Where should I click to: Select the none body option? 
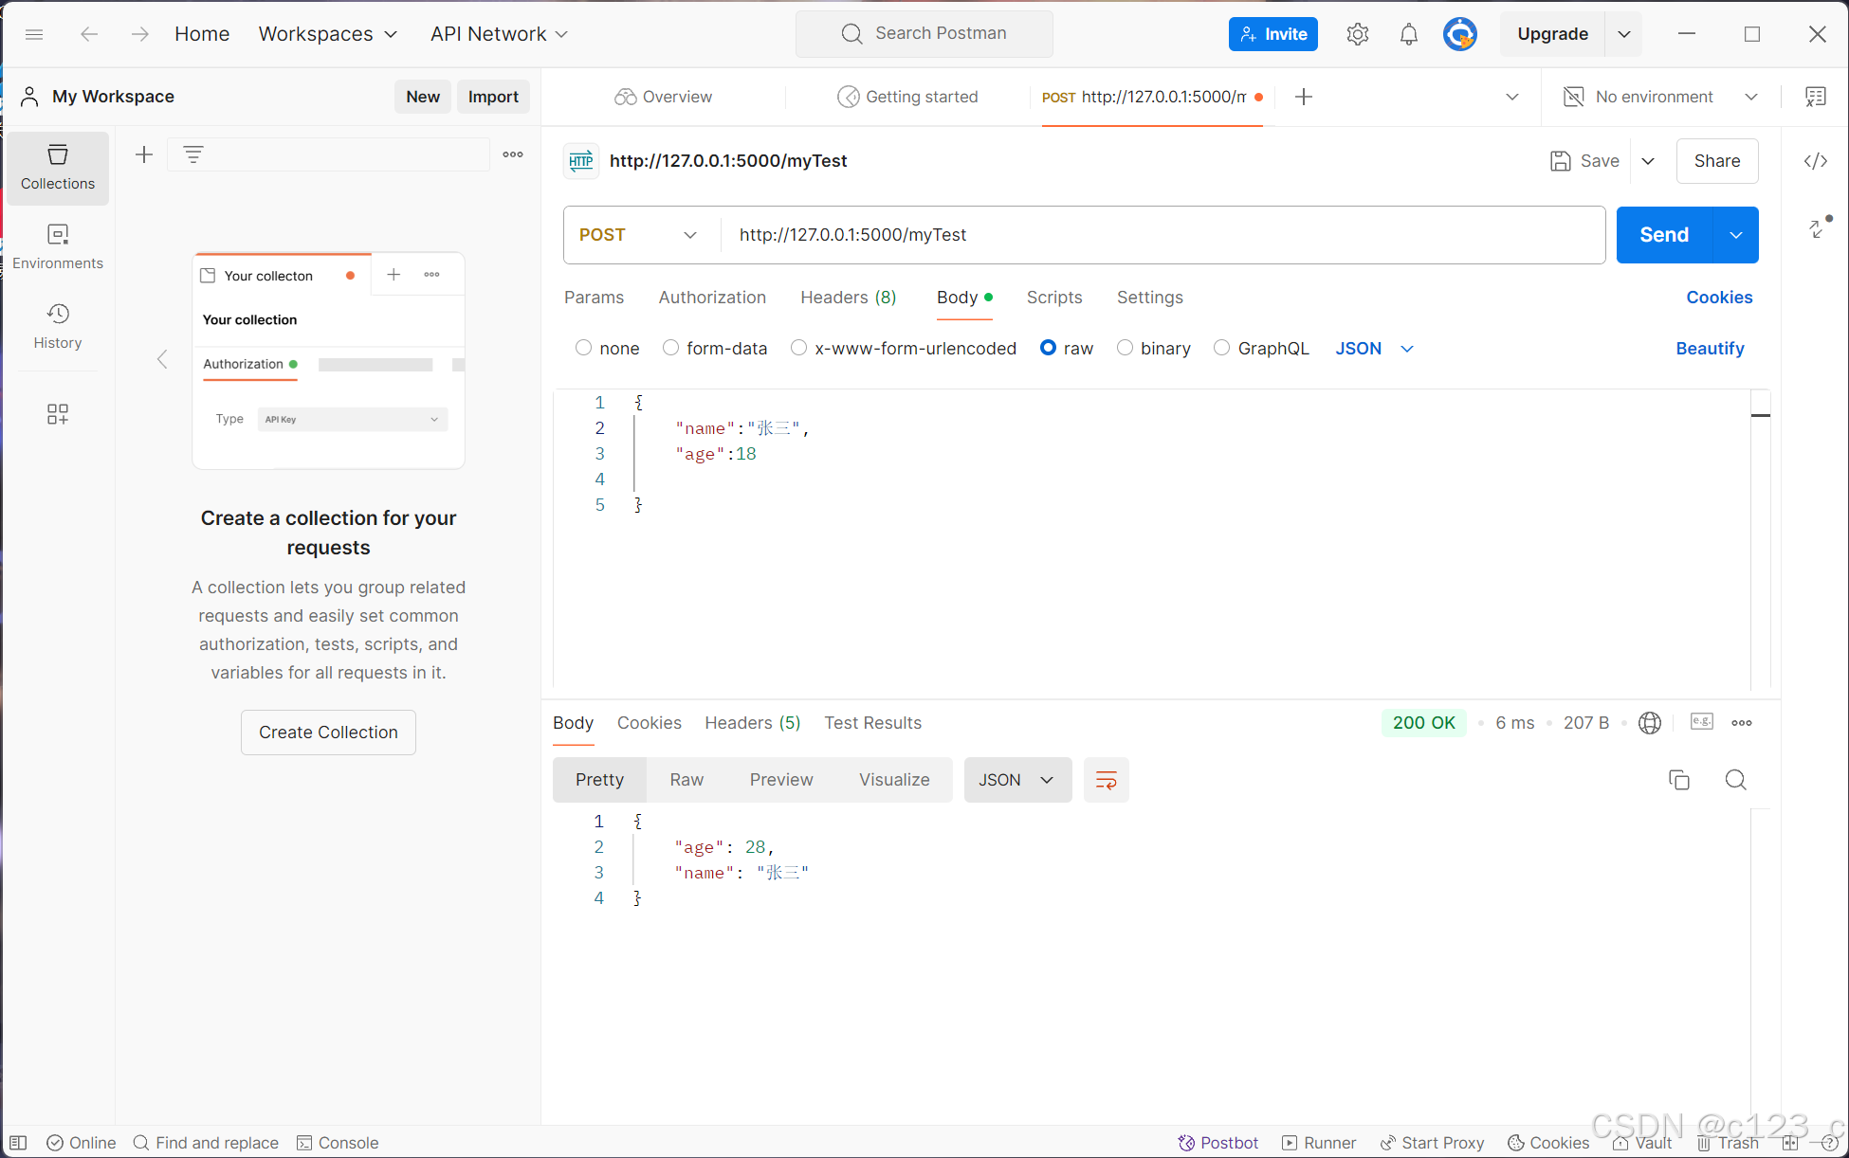pos(583,348)
